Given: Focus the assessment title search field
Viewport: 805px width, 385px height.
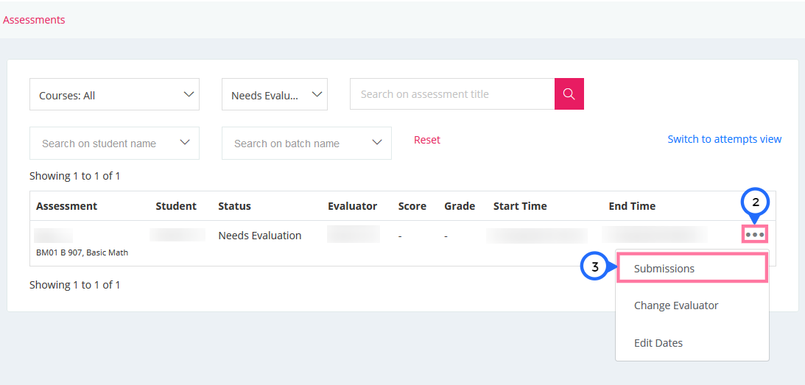Looking at the screenshot, I should [x=452, y=94].
